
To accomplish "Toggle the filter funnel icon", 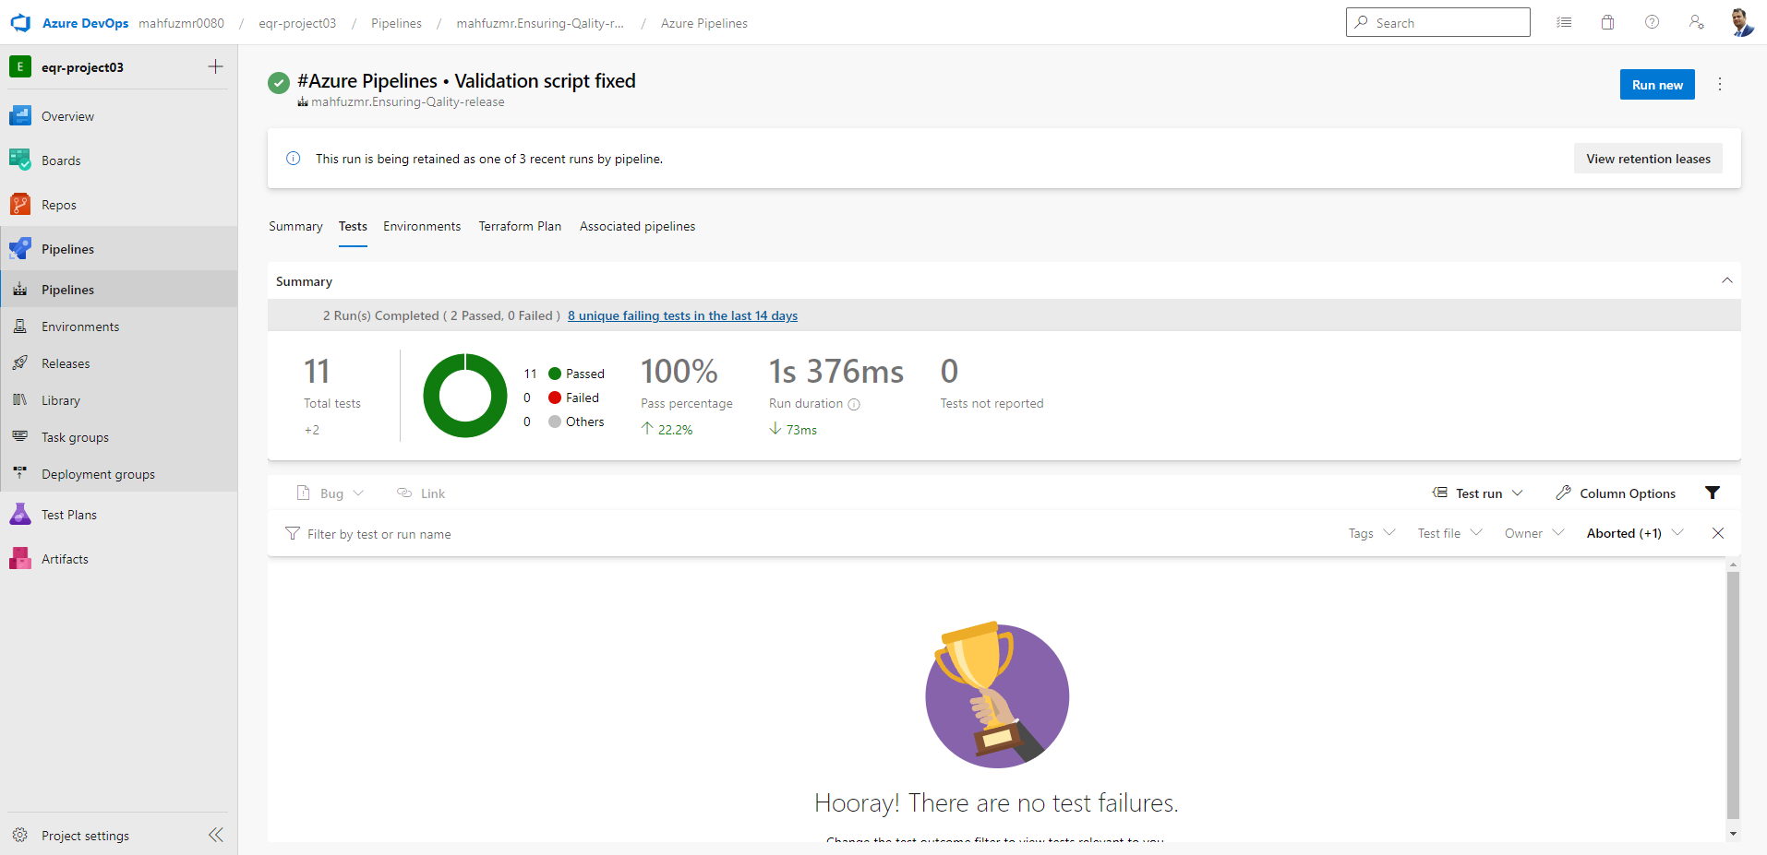I will [1713, 493].
